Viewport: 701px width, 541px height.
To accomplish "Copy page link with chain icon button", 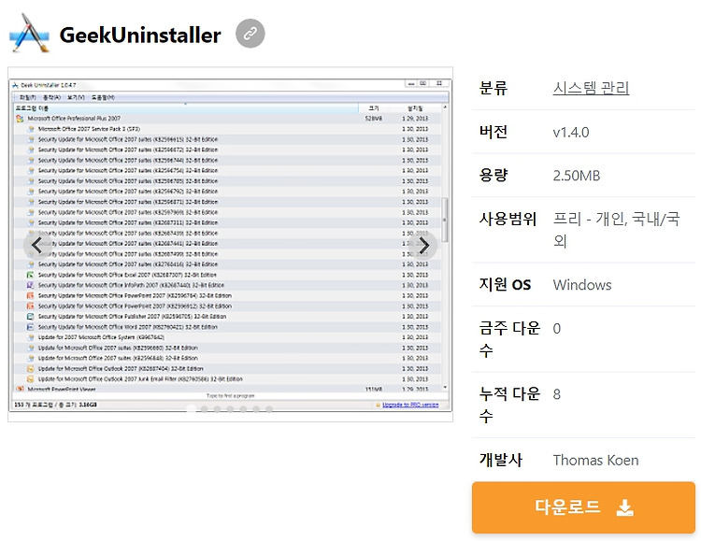I will (x=250, y=33).
